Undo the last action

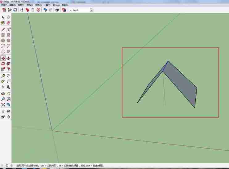pos(45,10)
